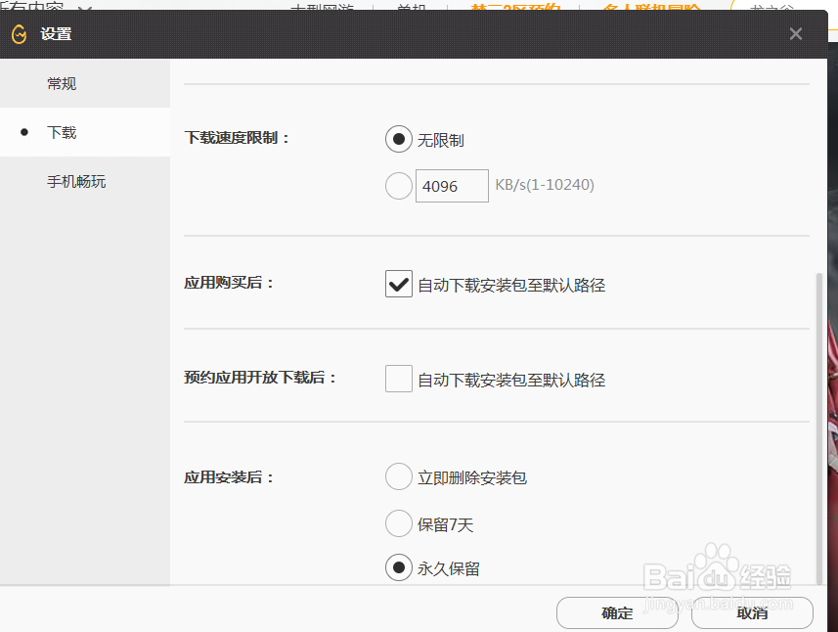838x632 pixels.
Task: Click the 下载速度限制 label
Action: (x=237, y=138)
